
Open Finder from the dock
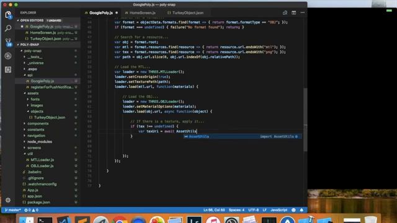coord(26,220)
